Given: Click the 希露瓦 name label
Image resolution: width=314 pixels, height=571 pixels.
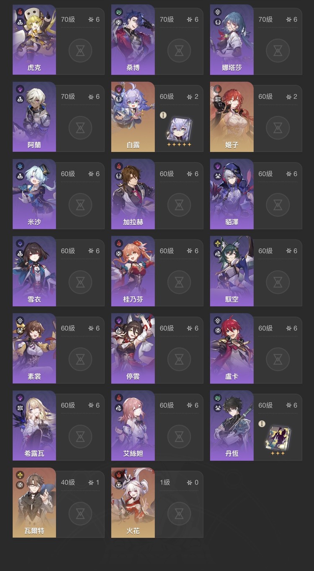Looking at the screenshot, I should point(34,454).
